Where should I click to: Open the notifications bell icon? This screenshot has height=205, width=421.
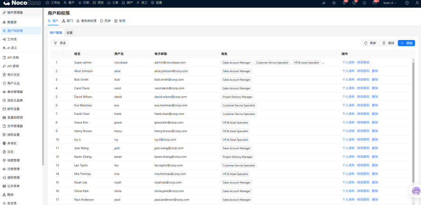pyautogui.click(x=344, y=3)
